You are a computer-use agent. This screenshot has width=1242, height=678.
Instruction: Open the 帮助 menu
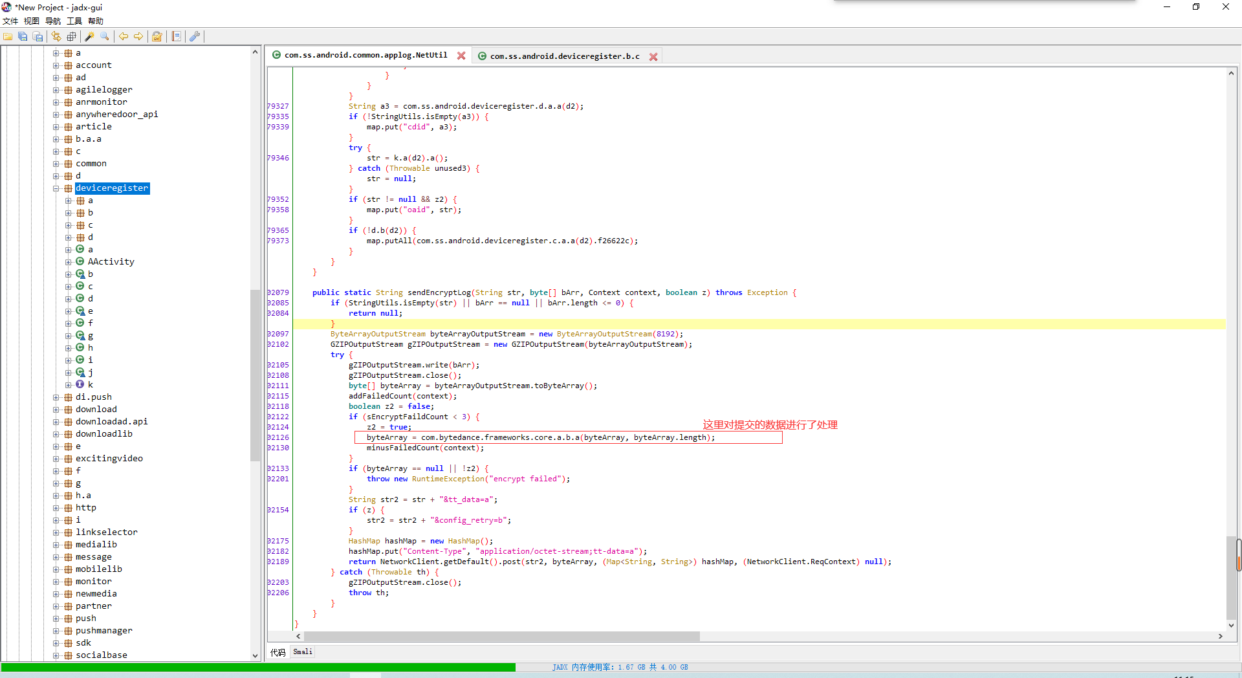(96, 21)
